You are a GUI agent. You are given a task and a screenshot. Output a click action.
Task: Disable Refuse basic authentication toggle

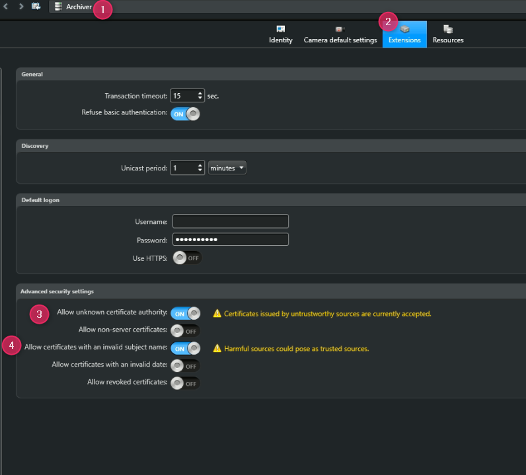[185, 114]
